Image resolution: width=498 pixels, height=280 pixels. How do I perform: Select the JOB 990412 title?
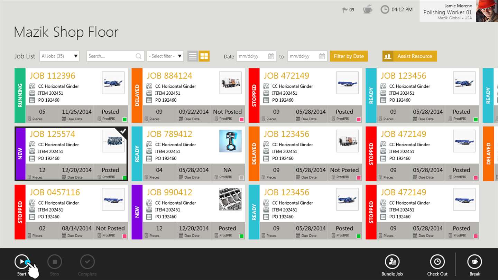tap(169, 193)
